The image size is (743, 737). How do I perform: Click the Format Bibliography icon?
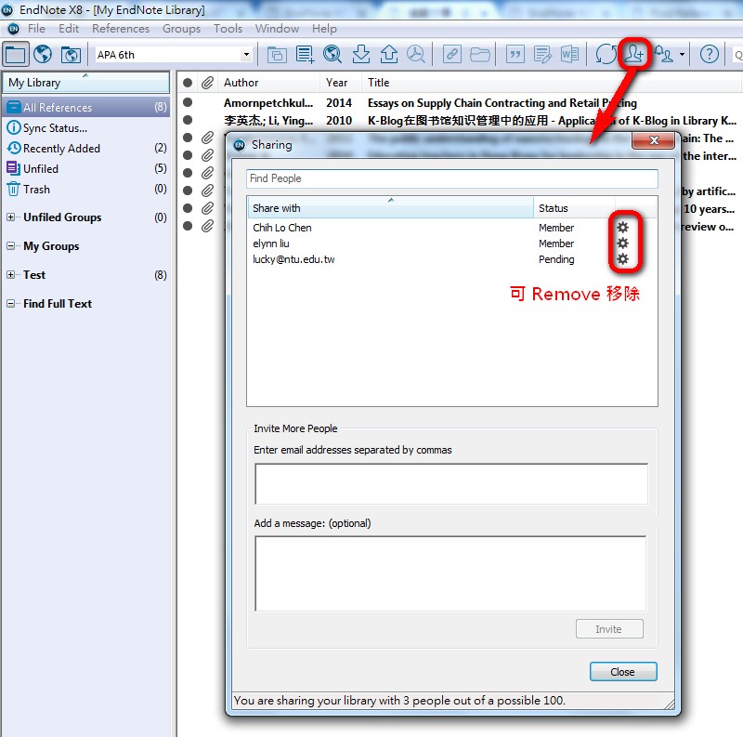[x=542, y=55]
